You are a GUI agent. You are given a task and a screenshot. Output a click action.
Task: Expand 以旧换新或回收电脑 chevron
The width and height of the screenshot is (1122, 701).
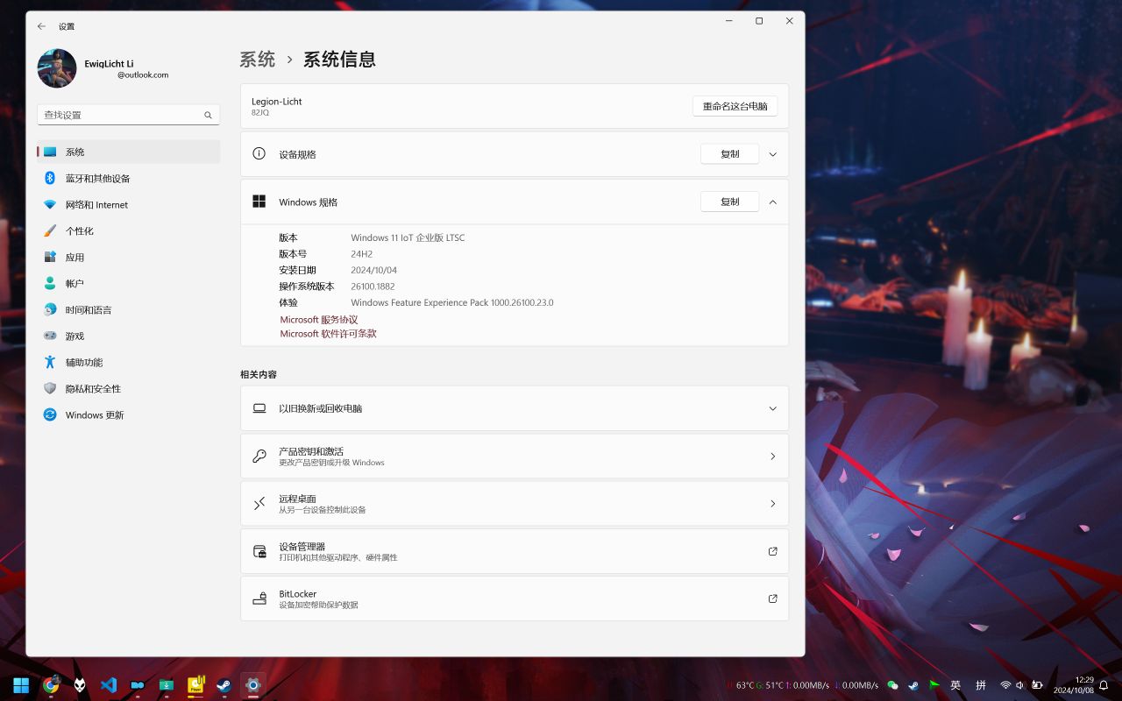pyautogui.click(x=772, y=408)
